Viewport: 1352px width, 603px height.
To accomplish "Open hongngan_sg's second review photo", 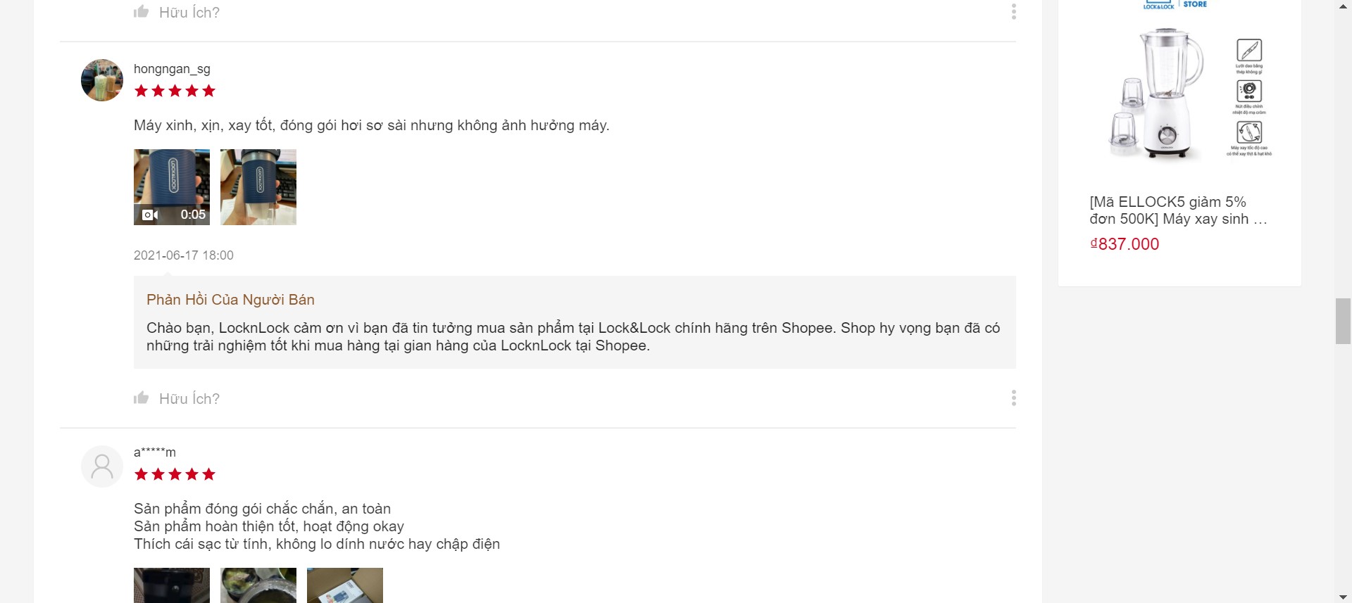I will coord(258,187).
